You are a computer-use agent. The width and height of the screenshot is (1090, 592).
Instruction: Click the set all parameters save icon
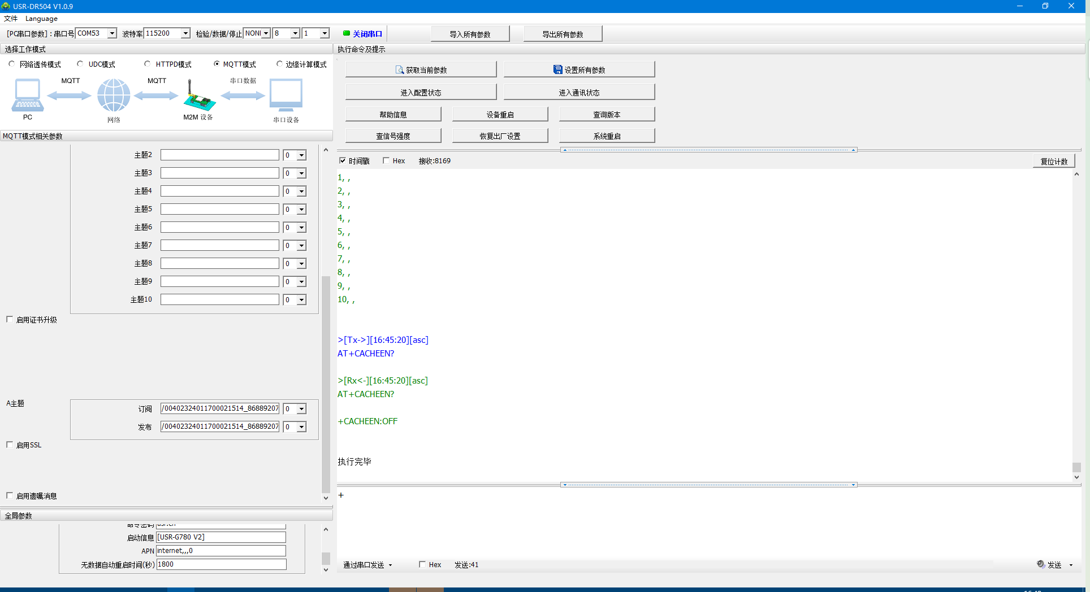coord(557,70)
